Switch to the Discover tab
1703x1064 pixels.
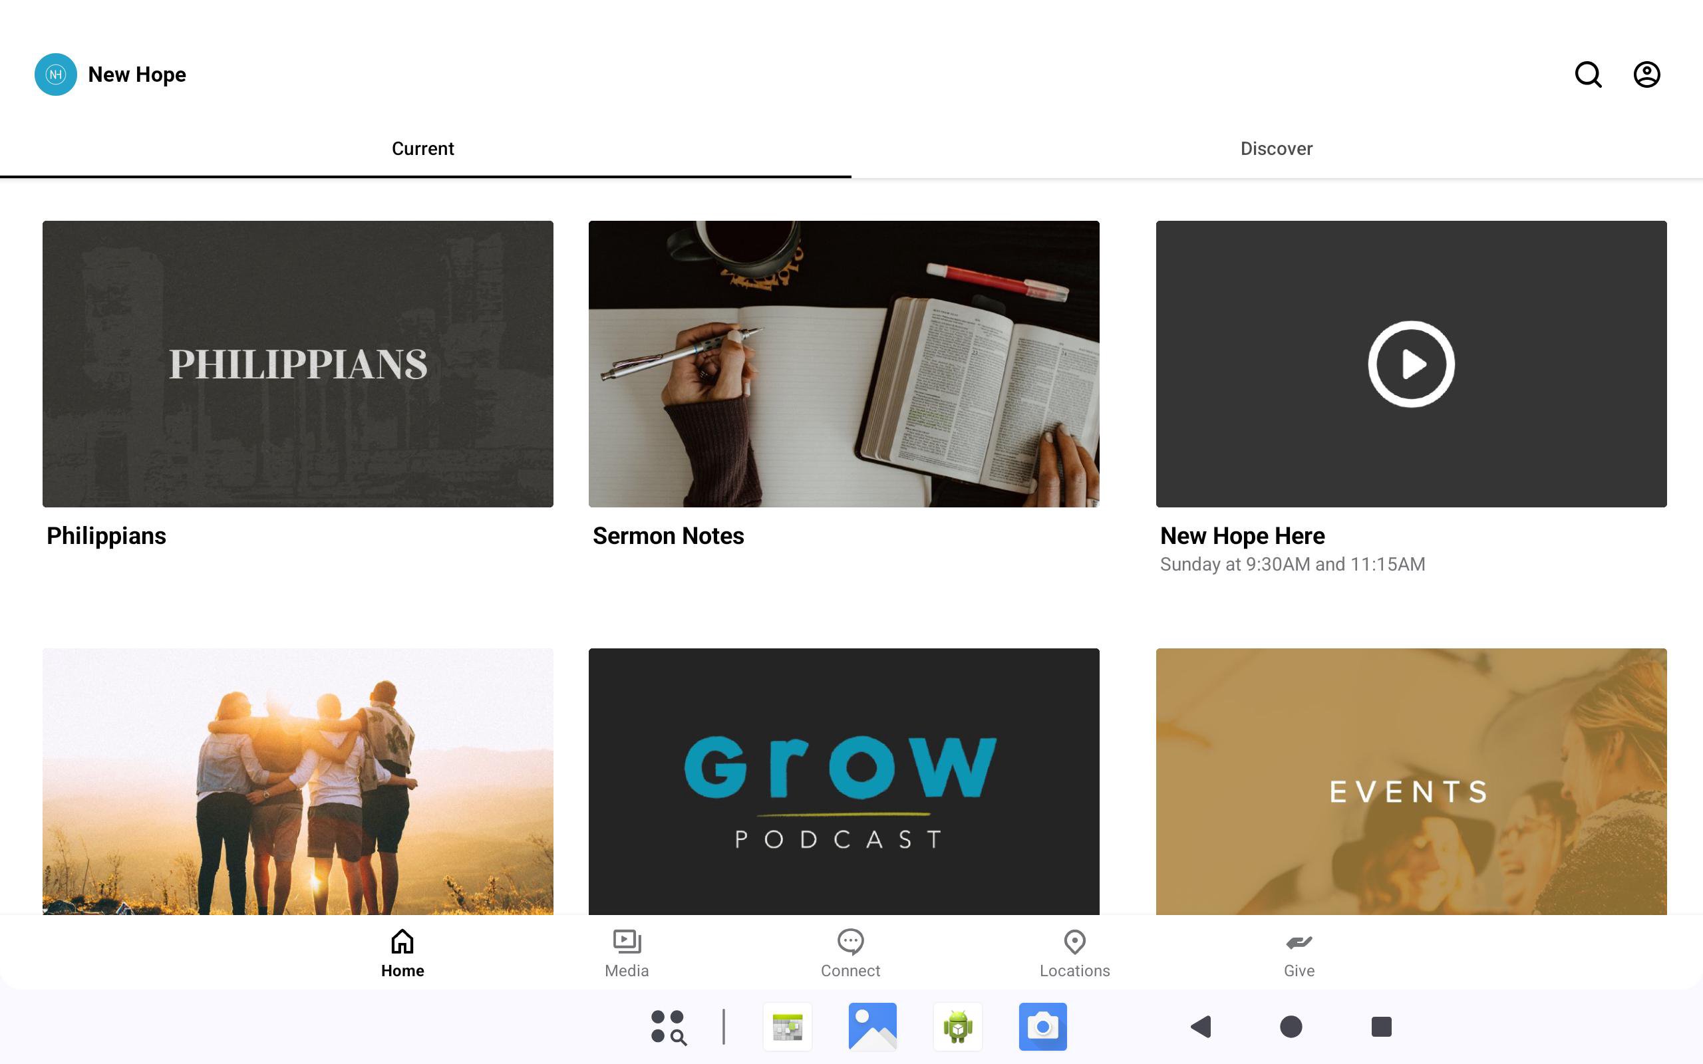point(1276,148)
